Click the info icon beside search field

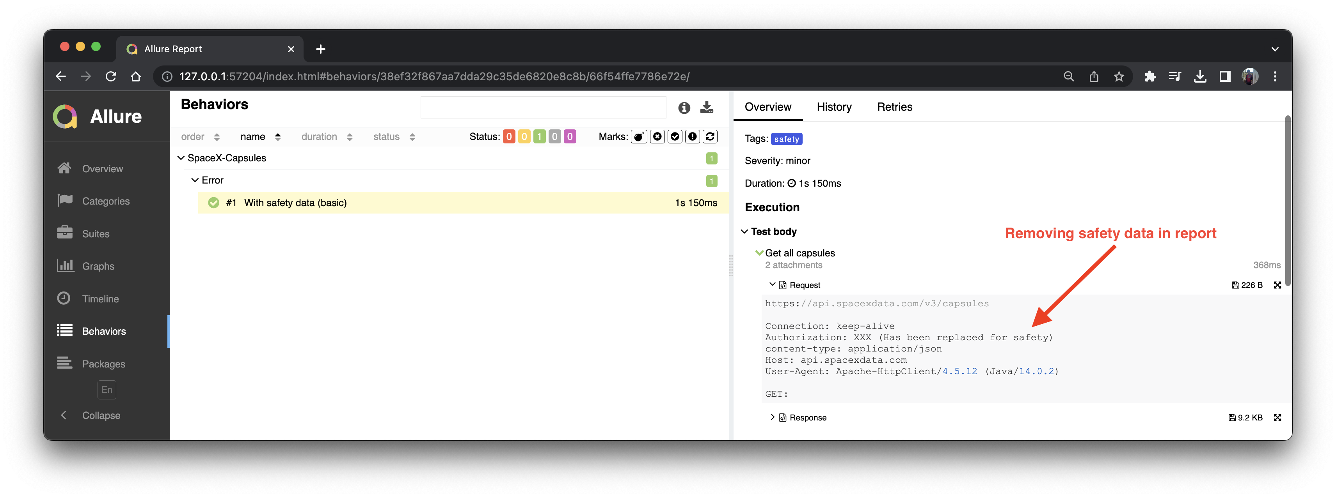pos(684,108)
